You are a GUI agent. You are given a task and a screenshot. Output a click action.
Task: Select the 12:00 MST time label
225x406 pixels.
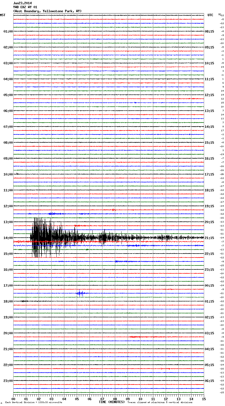click(x=8, y=206)
